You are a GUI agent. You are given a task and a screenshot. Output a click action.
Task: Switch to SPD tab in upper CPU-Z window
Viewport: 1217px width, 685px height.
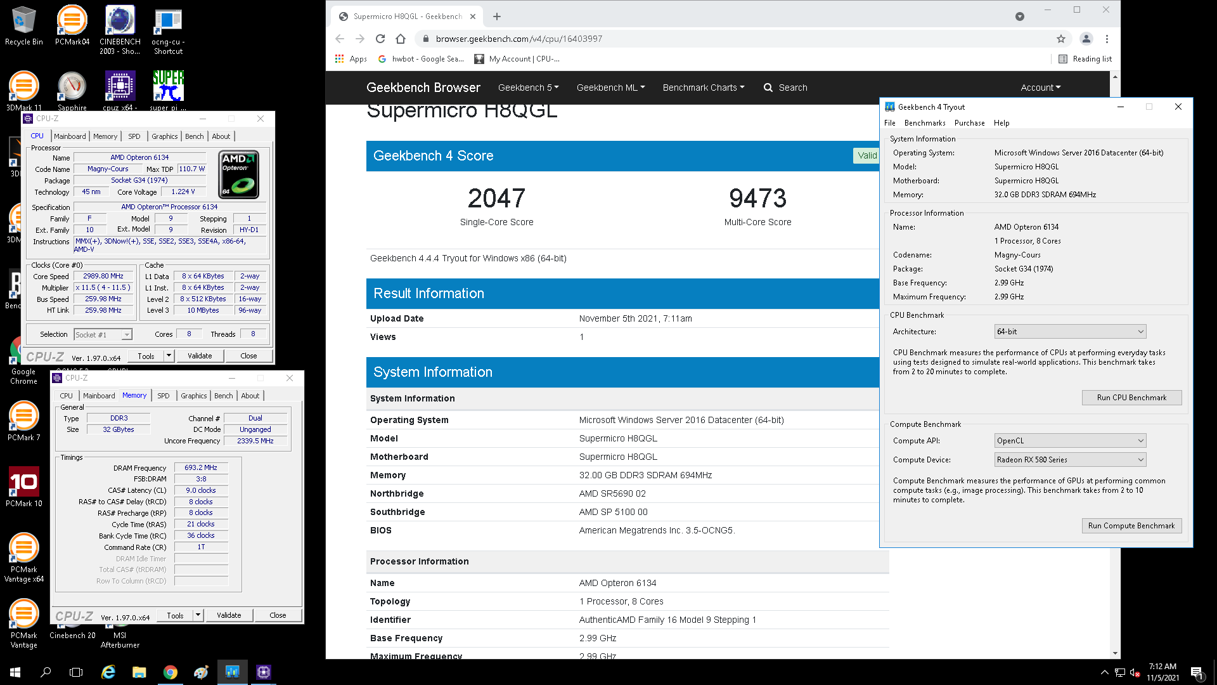click(134, 136)
